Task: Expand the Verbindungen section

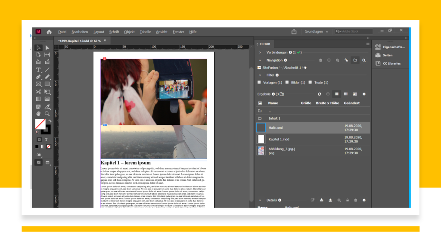Action: 260,52
